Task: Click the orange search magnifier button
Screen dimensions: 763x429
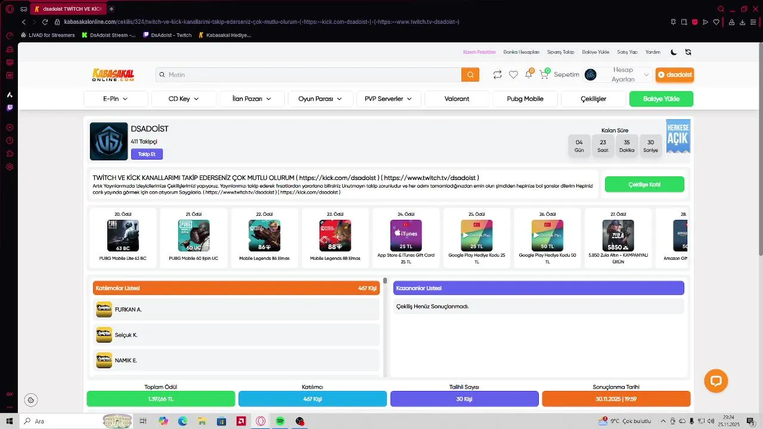Action: pos(470,74)
